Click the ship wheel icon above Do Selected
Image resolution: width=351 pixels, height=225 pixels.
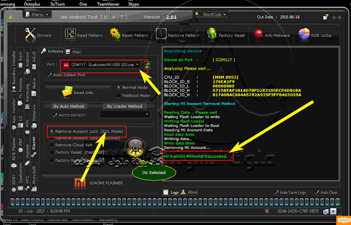[x=135, y=147]
